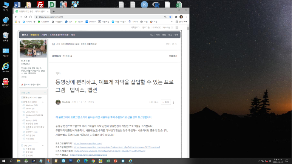Image resolution: width=292 pixels, height=164 pixels.
Task: Show hidden system tray icons
Action: 259,161
